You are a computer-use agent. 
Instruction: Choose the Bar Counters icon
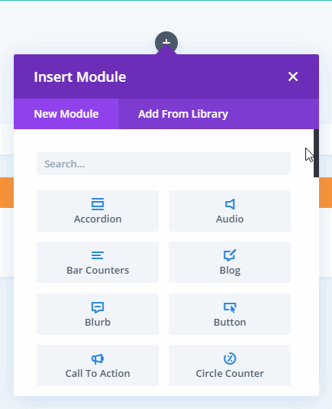coord(98,255)
